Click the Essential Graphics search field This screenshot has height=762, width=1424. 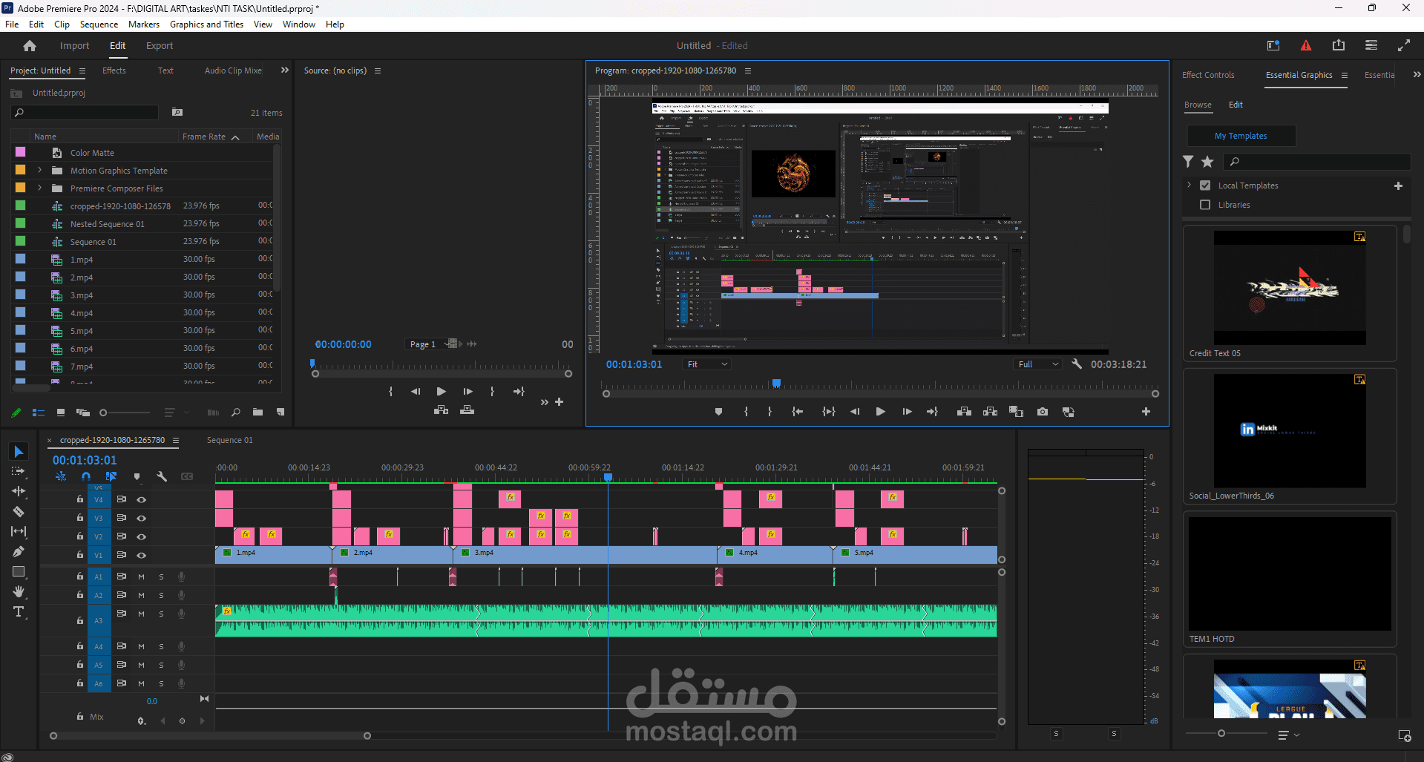1316,162
